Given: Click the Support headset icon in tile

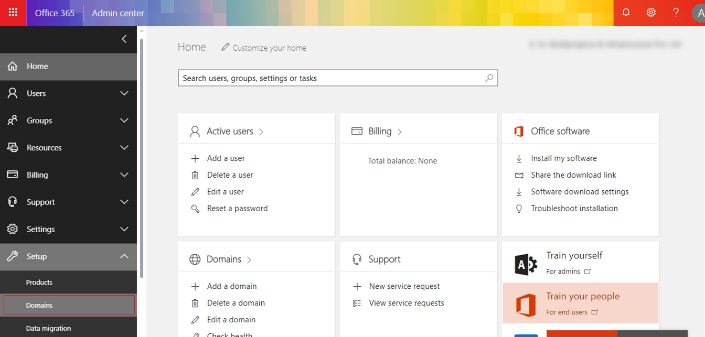Looking at the screenshot, I should 357,259.
